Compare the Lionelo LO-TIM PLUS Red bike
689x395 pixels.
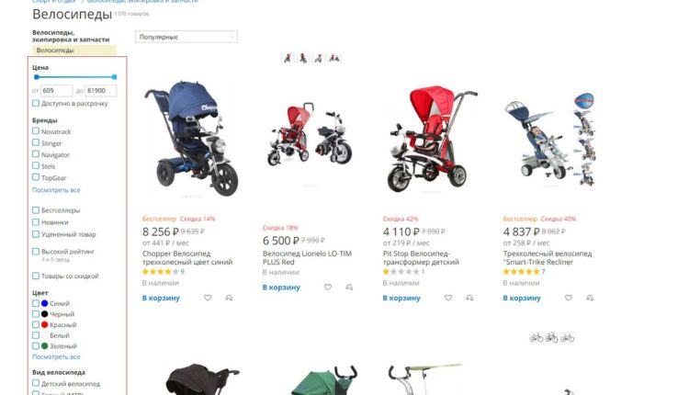pyautogui.click(x=349, y=288)
